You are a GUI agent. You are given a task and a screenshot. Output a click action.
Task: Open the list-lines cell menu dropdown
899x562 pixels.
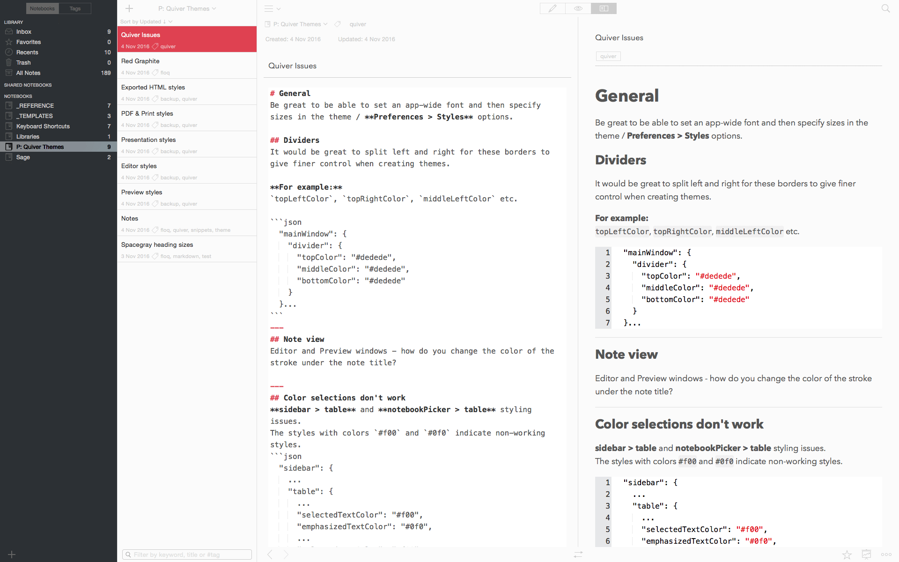coord(272,8)
